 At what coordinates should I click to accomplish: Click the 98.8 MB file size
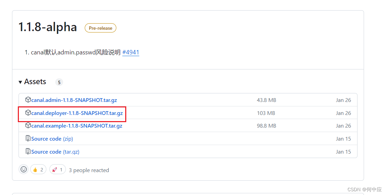click(x=267, y=126)
